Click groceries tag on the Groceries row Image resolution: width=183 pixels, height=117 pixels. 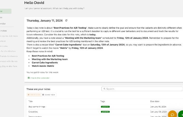[105, 112]
